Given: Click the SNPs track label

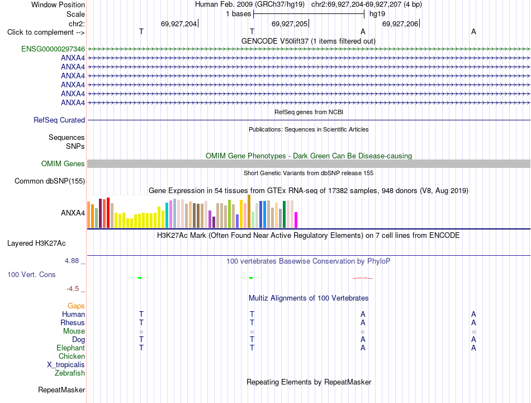Looking at the screenshot, I should click(x=75, y=146).
